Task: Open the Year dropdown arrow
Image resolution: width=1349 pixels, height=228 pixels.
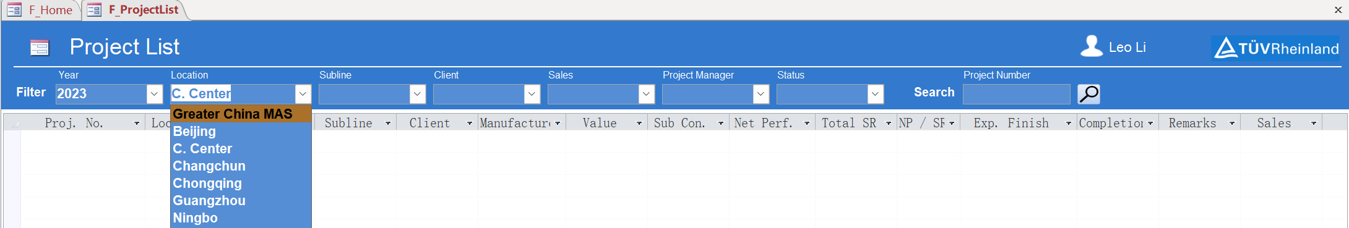Action: pos(155,94)
